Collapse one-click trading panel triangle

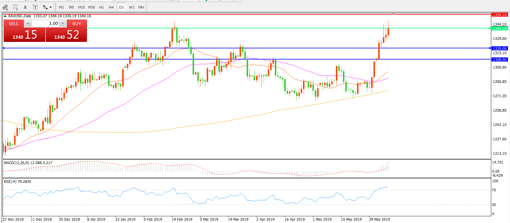coord(5,16)
